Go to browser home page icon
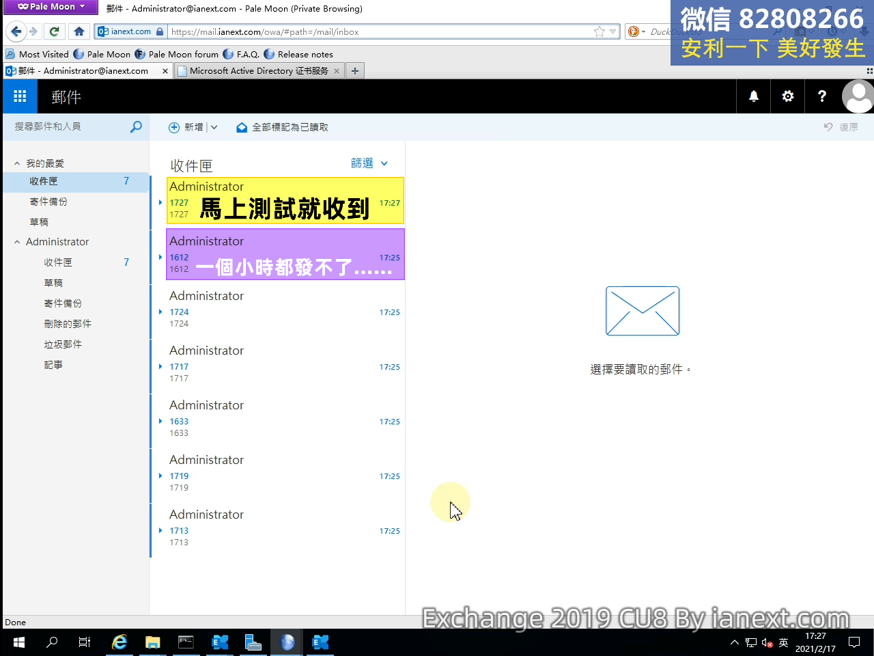Screen dimensions: 874x656 tap(79, 31)
